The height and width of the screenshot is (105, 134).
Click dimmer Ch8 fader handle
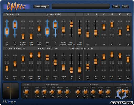[x=128, y=60]
